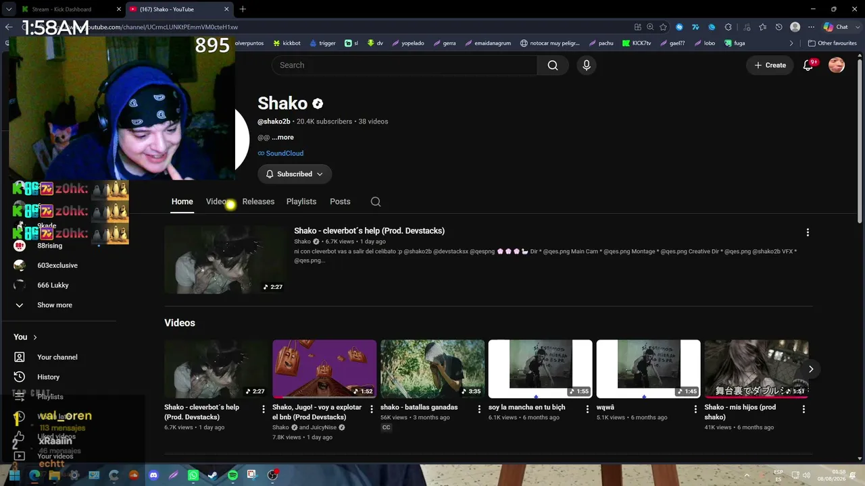Play the 'batallas ganadas' video thumbnail
Screen dimensions: 865x486
pyautogui.click(x=432, y=369)
